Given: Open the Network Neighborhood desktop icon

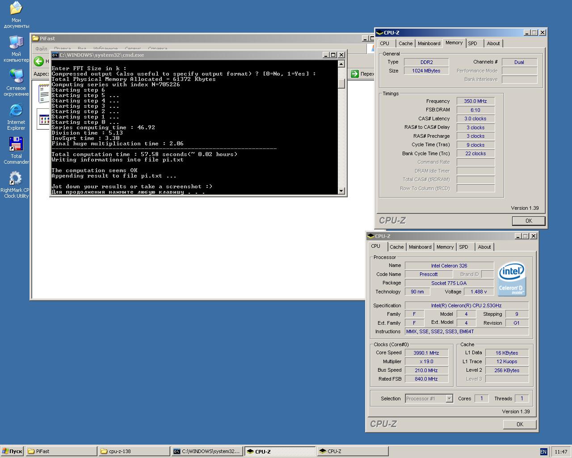Looking at the screenshot, I should tap(16, 82).
